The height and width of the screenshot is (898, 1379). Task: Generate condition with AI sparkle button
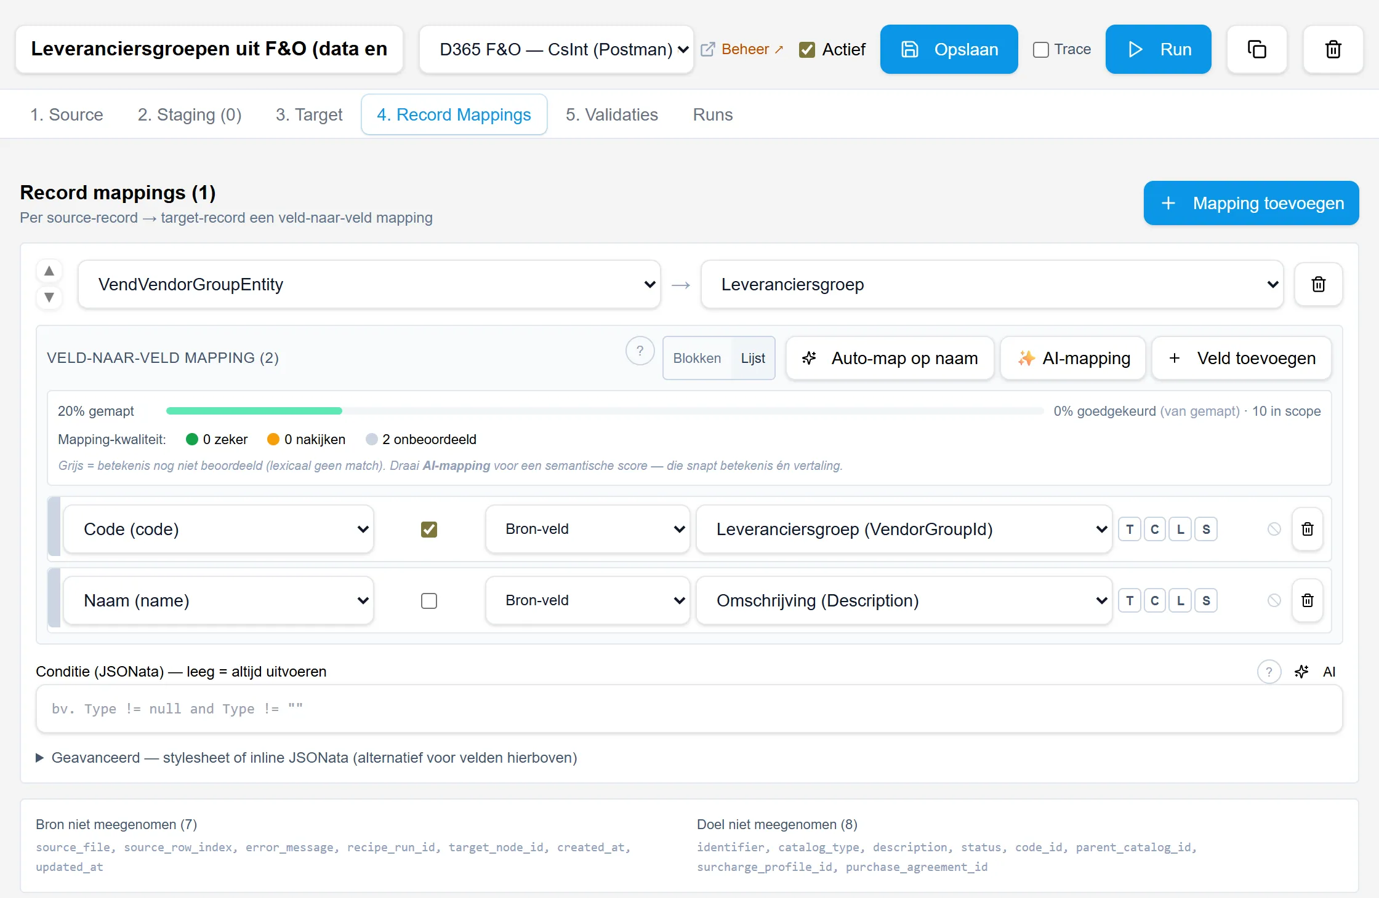(1316, 672)
